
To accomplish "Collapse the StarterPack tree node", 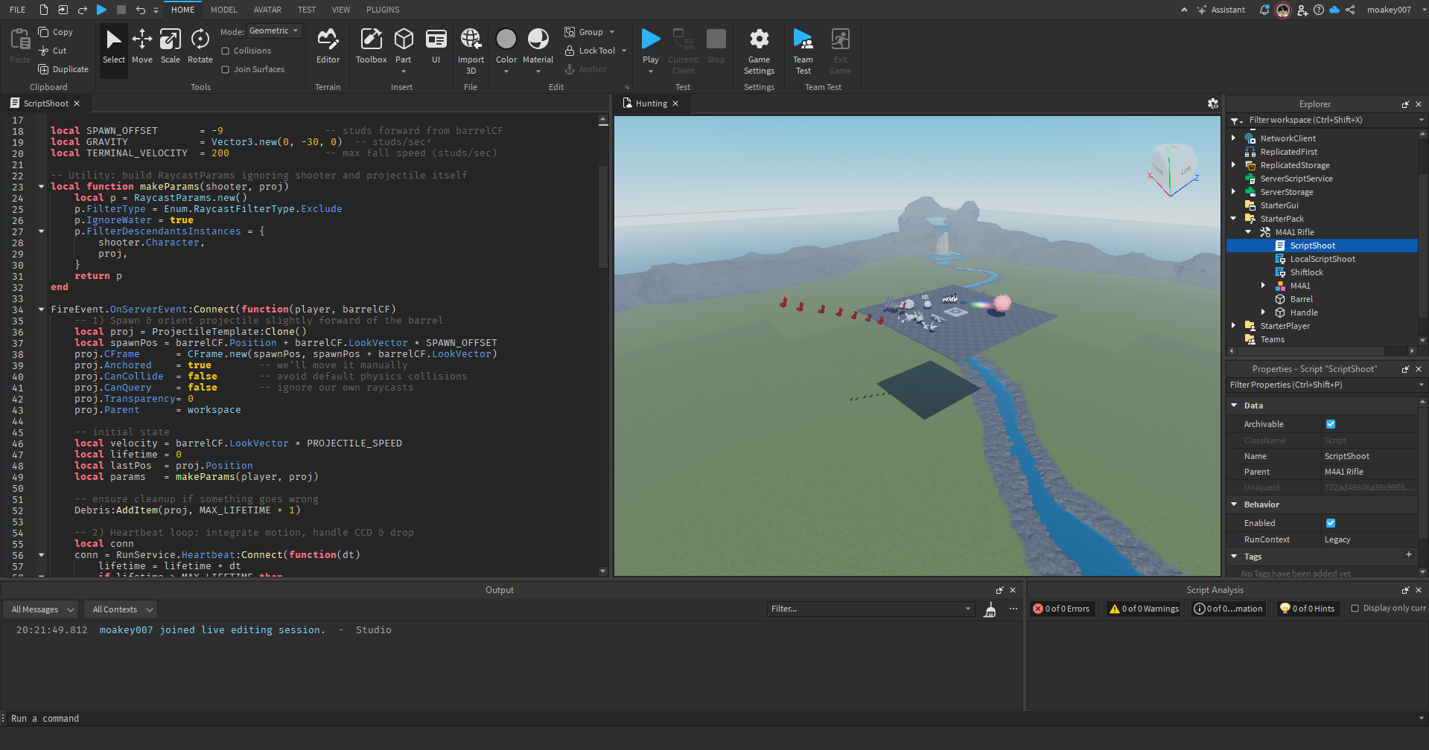I will pyautogui.click(x=1234, y=219).
